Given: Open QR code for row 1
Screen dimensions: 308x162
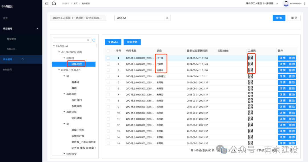Looking at the screenshot, I should [x=250, y=58].
